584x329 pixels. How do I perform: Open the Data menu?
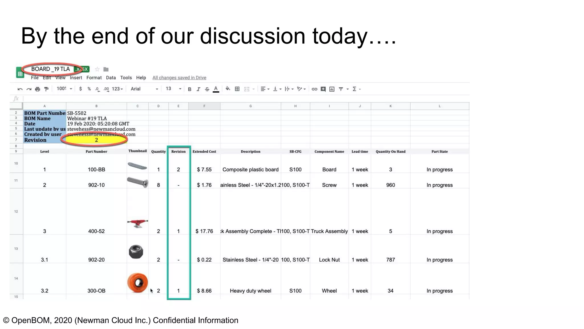pyautogui.click(x=111, y=78)
